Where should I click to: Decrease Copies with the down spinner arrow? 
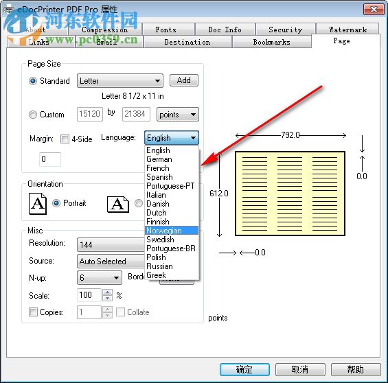[107, 315]
